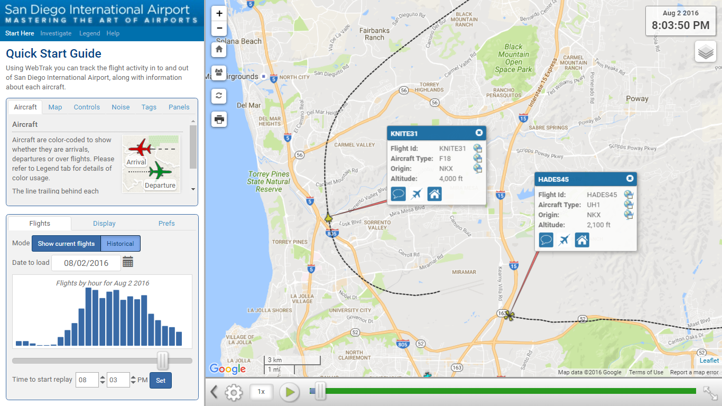Open the community group icon button
Screen dimensions: 722x406
(x=219, y=72)
